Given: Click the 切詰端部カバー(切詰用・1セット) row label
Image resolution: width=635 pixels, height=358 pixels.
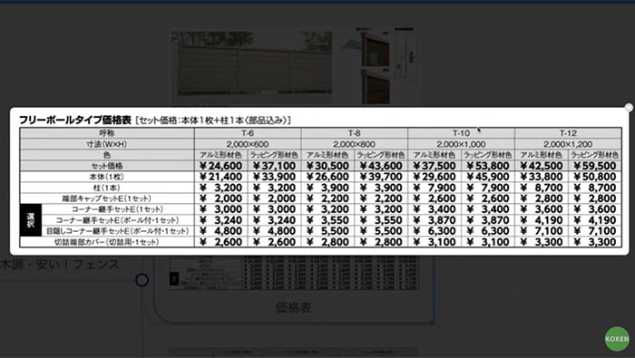Looking at the screenshot, I should [x=107, y=242].
